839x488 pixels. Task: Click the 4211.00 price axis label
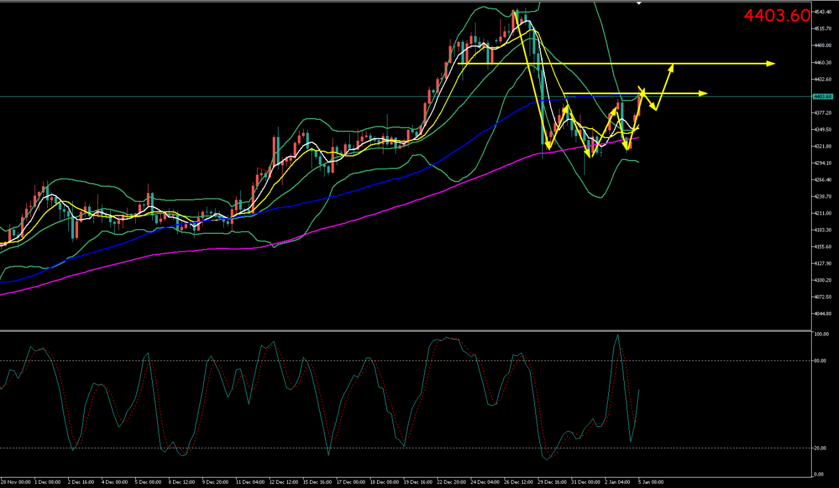pos(823,213)
